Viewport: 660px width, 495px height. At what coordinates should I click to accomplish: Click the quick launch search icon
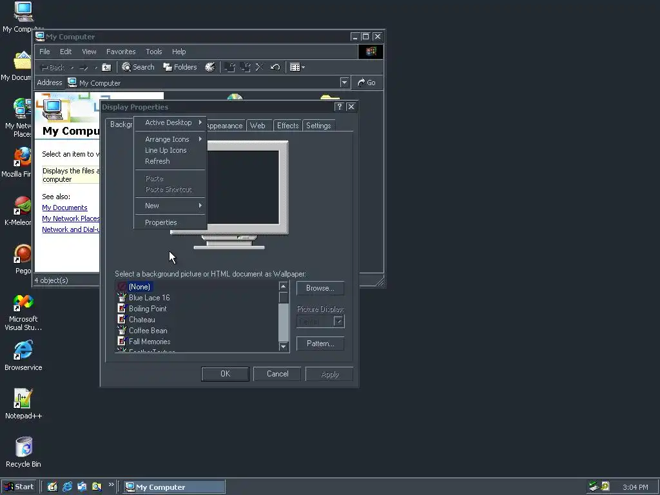click(97, 487)
